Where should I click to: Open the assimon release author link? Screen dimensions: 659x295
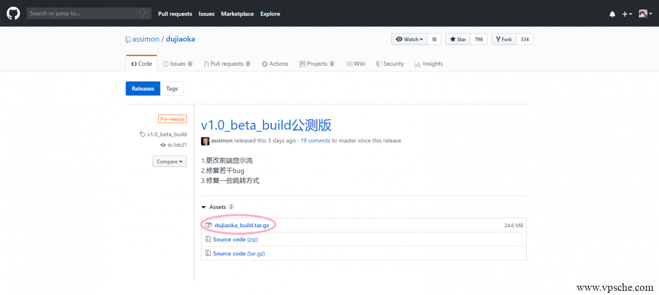(222, 141)
